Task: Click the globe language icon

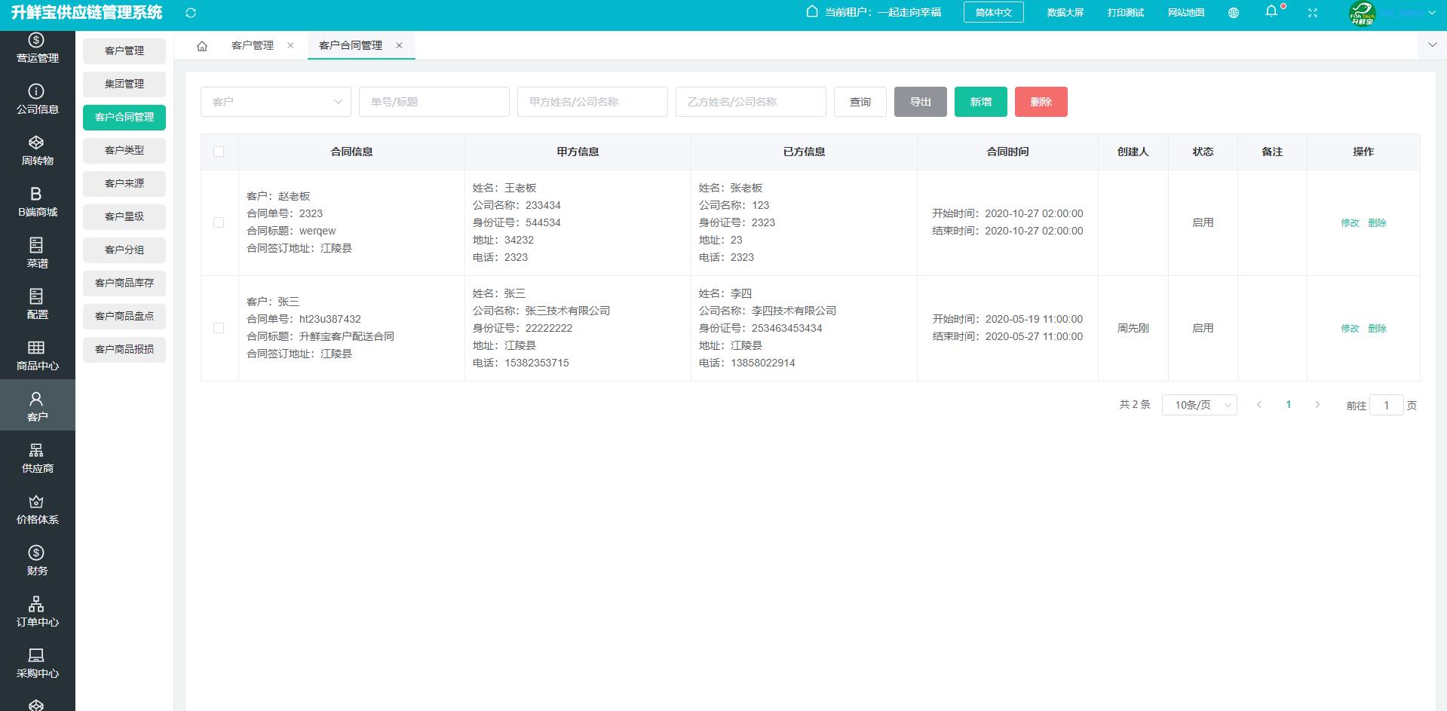Action: pos(1234,13)
